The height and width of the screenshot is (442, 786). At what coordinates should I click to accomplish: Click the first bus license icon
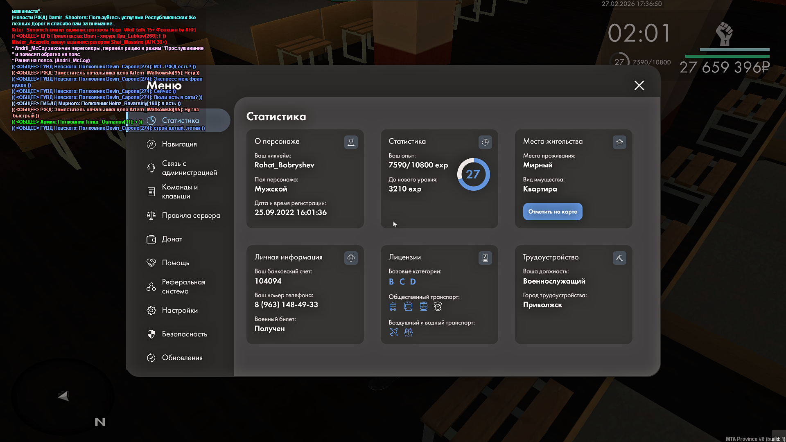click(x=393, y=306)
